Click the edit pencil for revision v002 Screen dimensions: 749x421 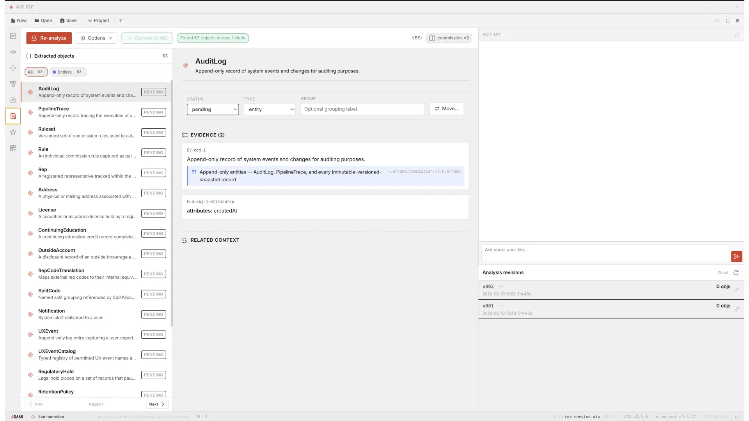coord(737,290)
